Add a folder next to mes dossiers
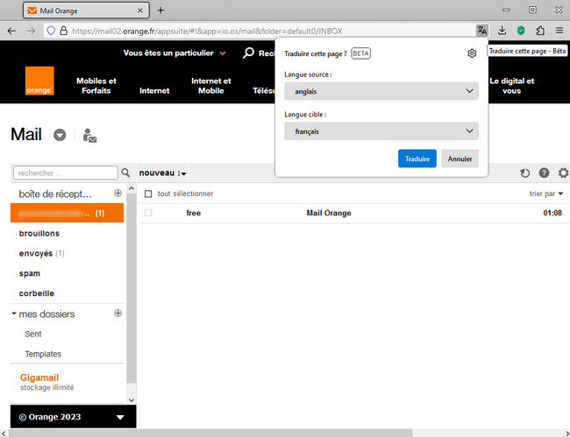Viewport: 570px width, 437px height. coord(118,313)
